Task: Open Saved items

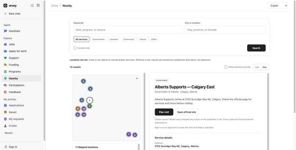Action: click(22, 112)
